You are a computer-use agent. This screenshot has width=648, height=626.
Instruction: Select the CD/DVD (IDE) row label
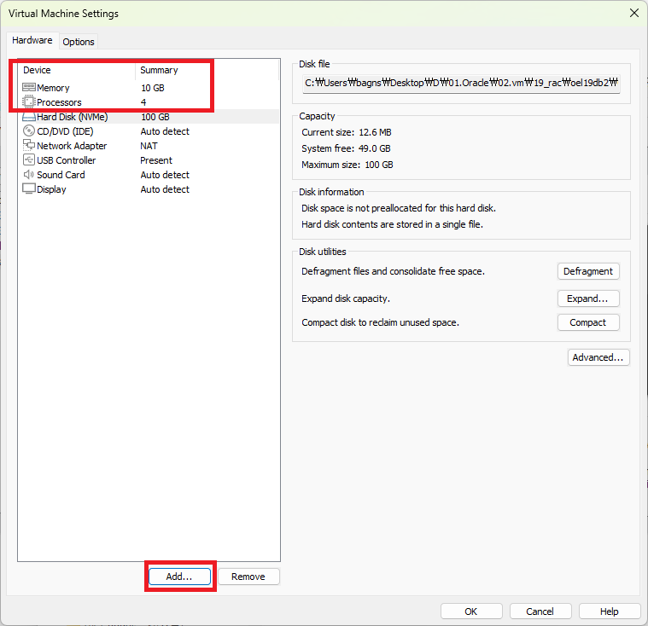[65, 131]
